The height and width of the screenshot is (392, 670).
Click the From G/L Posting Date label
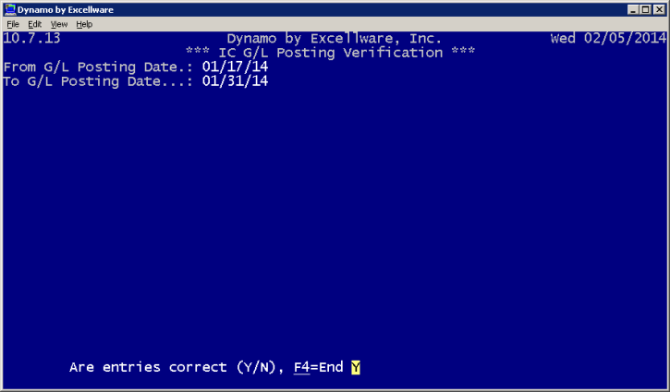(x=98, y=67)
